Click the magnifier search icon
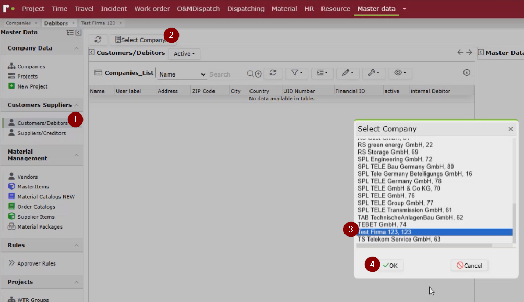Image resolution: width=524 pixels, height=302 pixels. coord(251,74)
